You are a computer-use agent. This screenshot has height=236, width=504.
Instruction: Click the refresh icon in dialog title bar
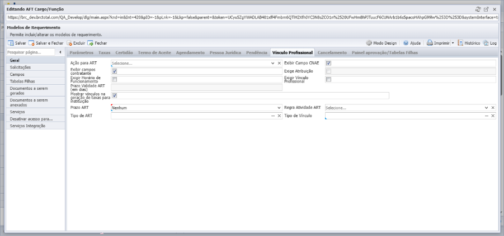[x=478, y=9]
